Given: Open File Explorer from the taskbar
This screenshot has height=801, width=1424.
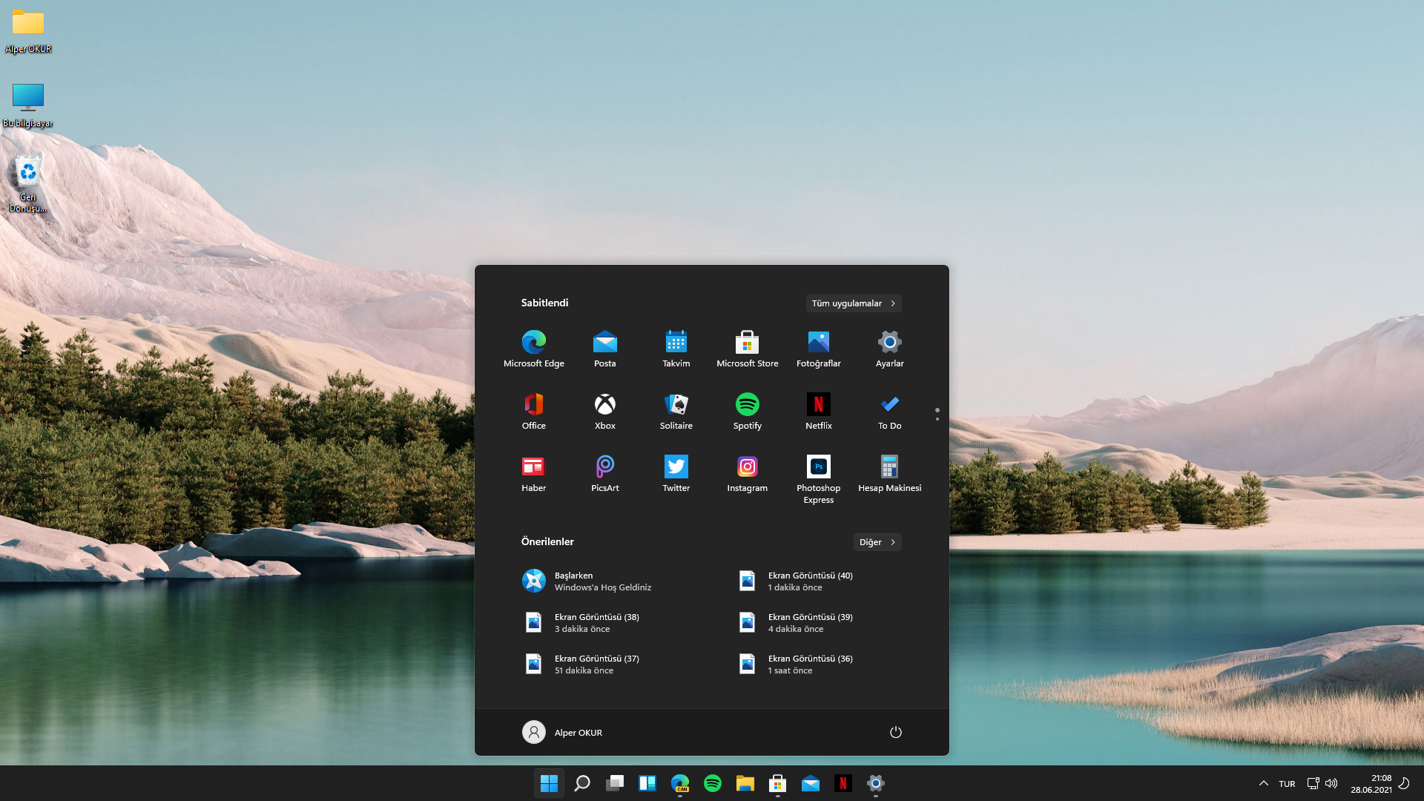Looking at the screenshot, I should tap(745, 783).
